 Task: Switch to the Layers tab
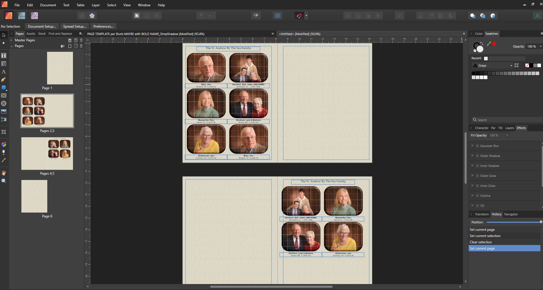(x=509, y=128)
